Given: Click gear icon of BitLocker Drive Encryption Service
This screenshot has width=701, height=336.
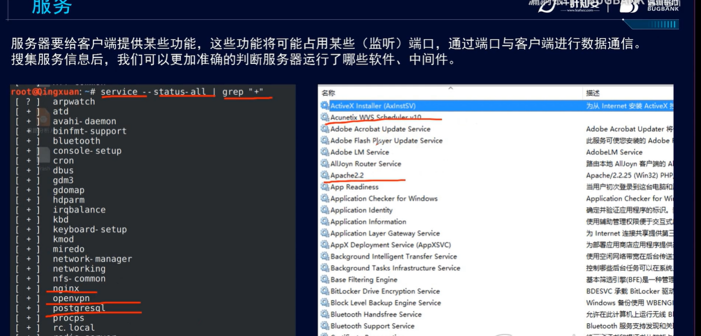Looking at the screenshot, I should [x=325, y=291].
